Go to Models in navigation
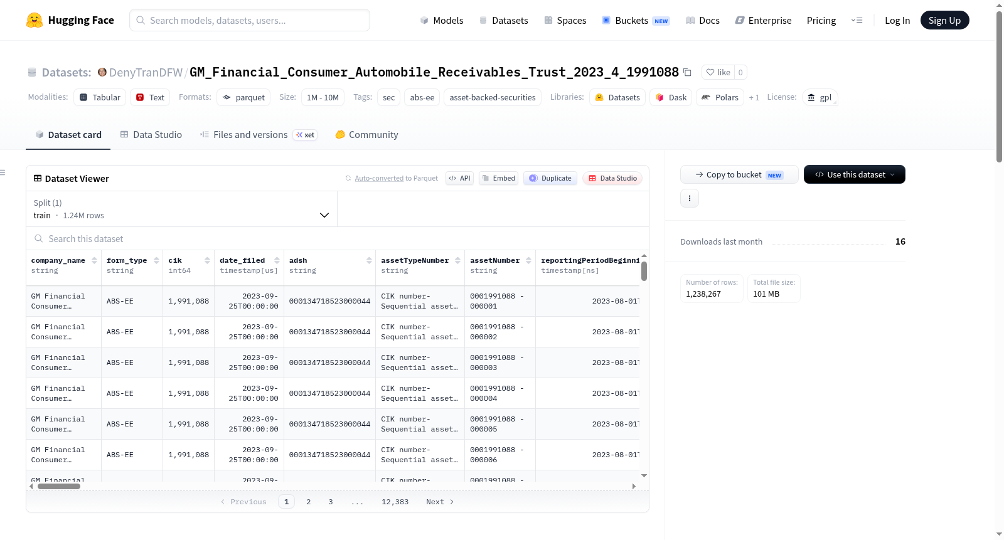The height and width of the screenshot is (540, 1004). click(x=442, y=20)
